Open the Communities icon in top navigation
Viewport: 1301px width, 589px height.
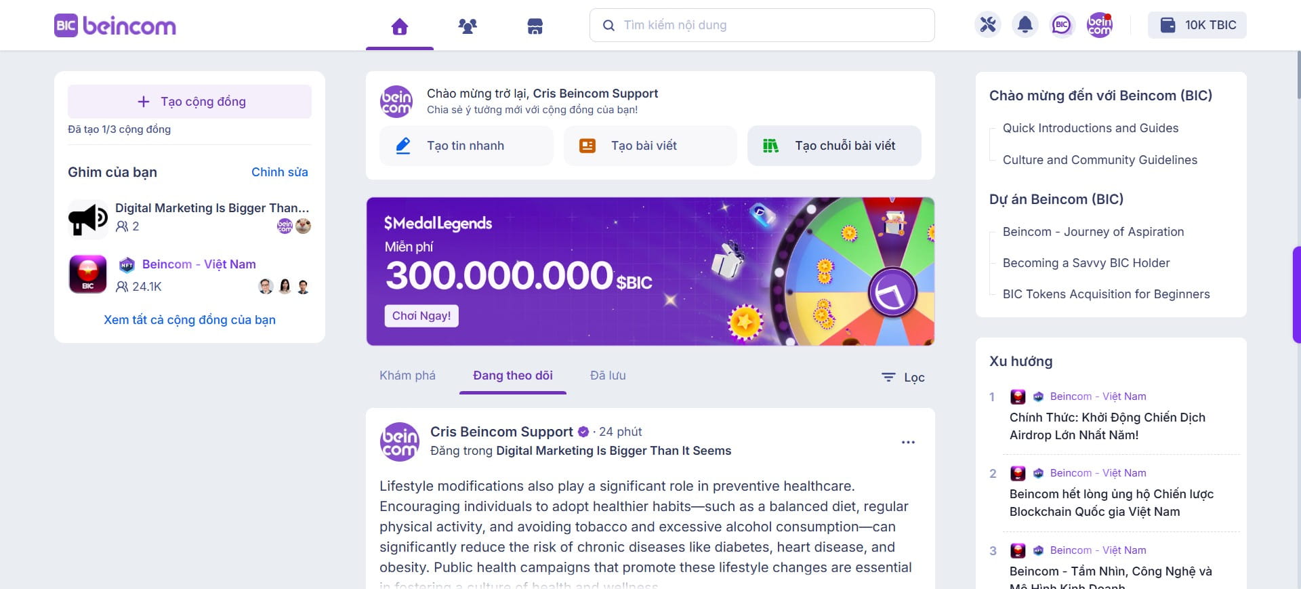(x=468, y=26)
